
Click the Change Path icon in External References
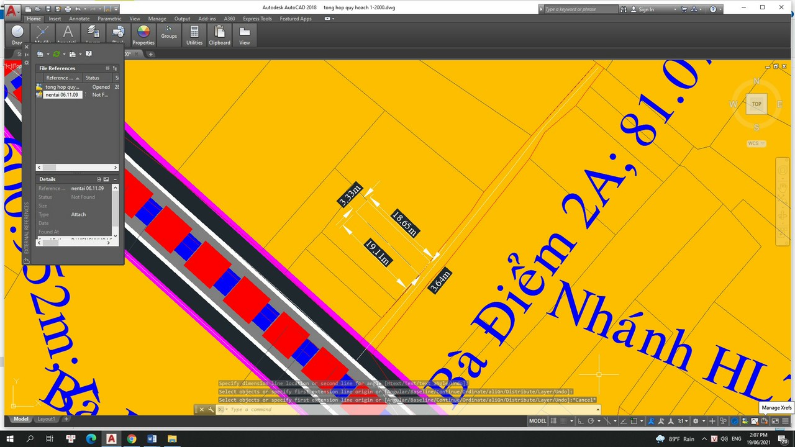click(x=73, y=54)
